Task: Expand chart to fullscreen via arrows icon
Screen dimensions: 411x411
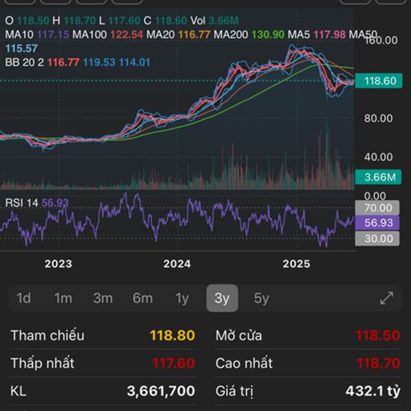Action: (x=386, y=298)
